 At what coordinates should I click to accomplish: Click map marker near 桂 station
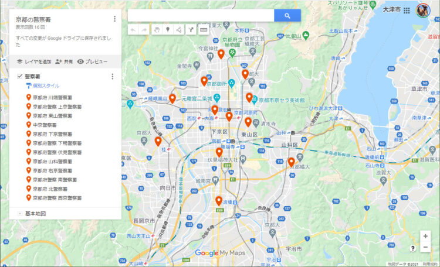(158, 142)
